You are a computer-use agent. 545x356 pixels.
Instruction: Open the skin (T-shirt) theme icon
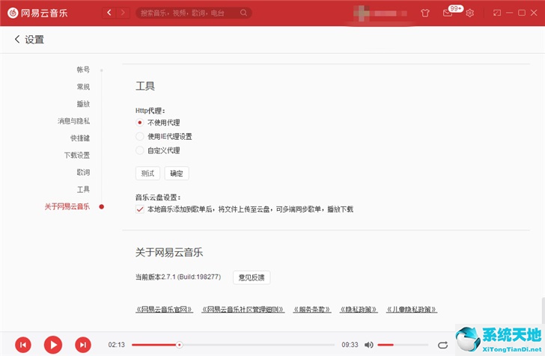click(x=424, y=13)
